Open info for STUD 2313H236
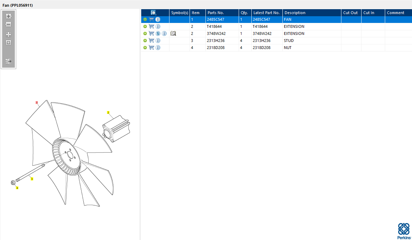Screen dimensions: 412x240 pyautogui.click(x=158, y=41)
